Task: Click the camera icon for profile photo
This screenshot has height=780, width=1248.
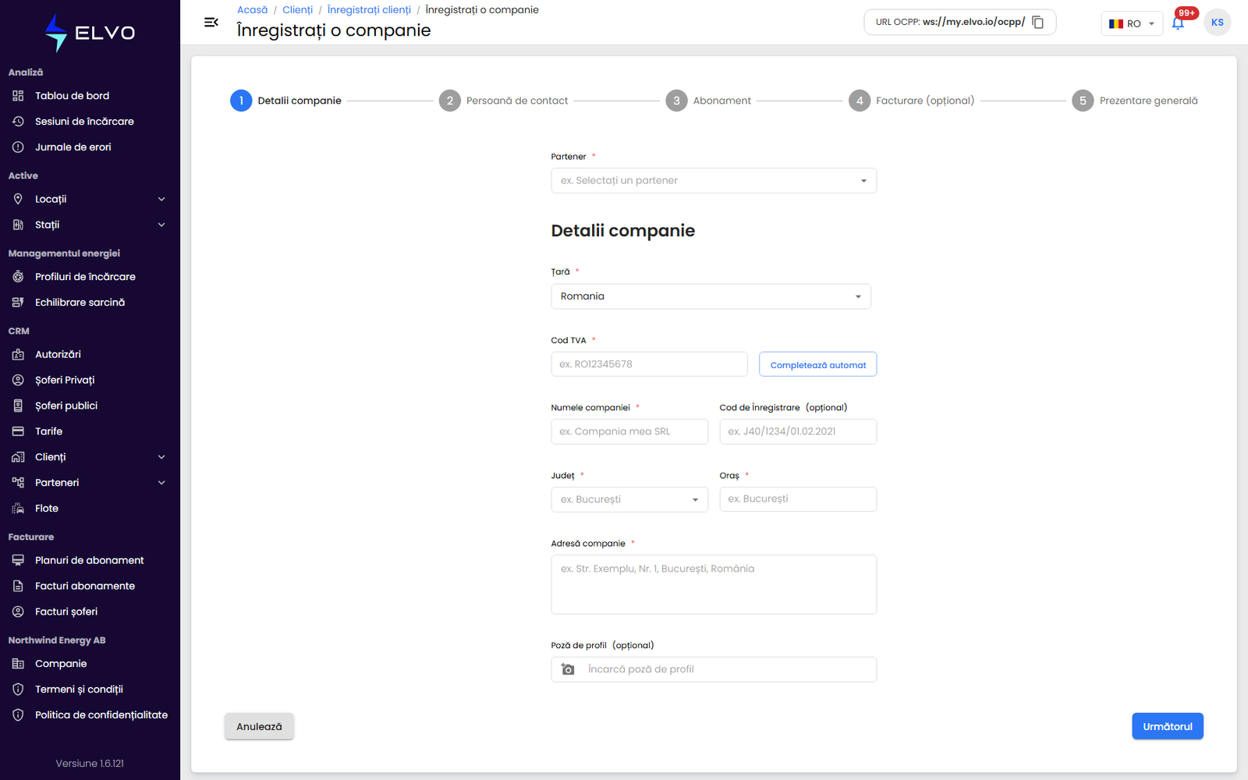Action: [x=568, y=669]
